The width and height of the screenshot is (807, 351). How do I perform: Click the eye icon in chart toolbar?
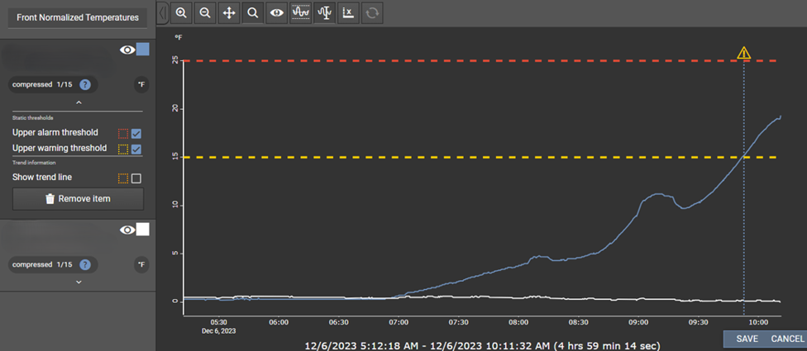(277, 13)
